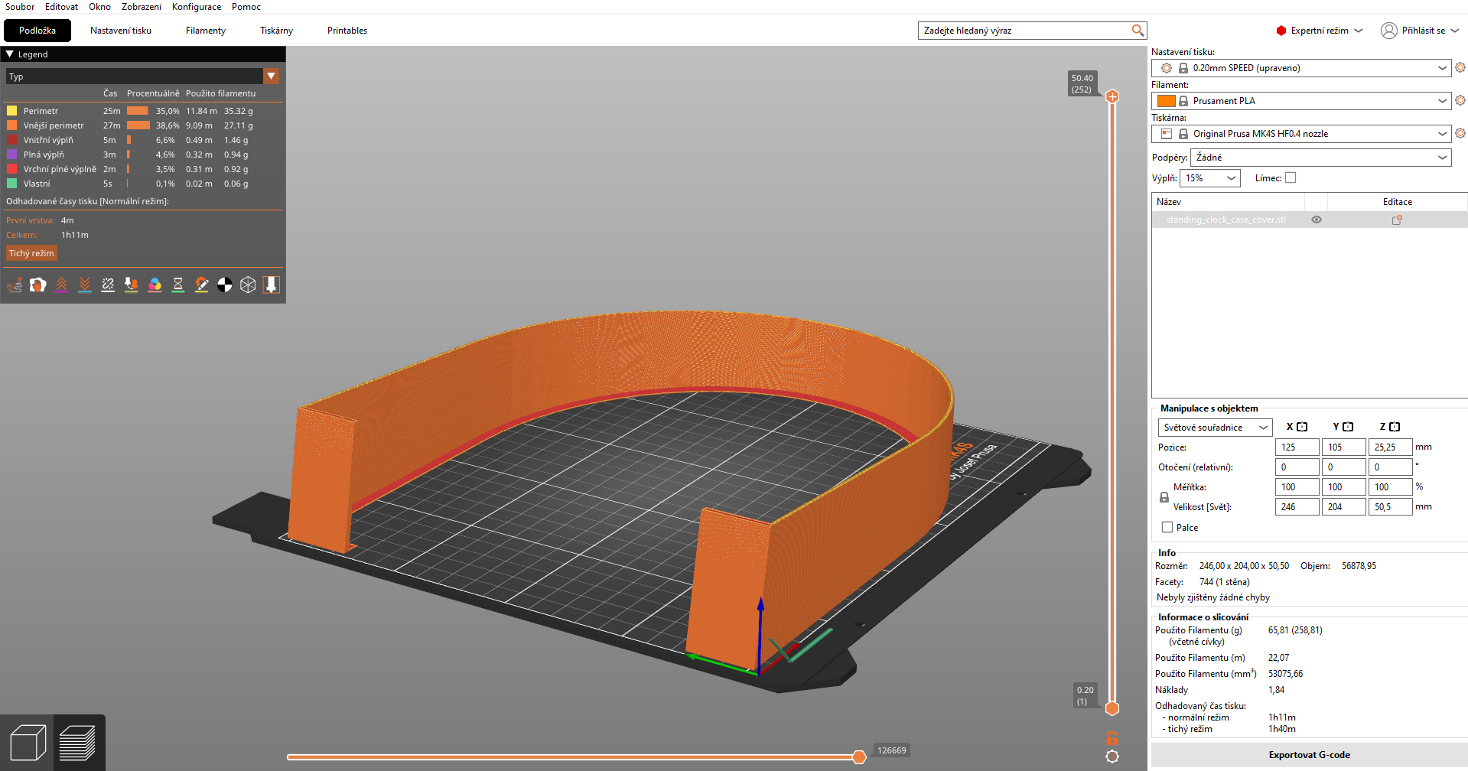1468x771 pixels.
Task: Toggle custom G-code gear-pencil icon
Action: [x=201, y=285]
